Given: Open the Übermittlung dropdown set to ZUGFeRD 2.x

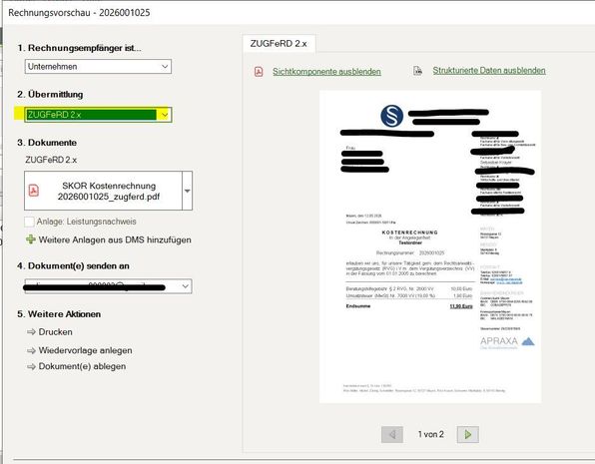Looking at the screenshot, I should pyautogui.click(x=98, y=115).
